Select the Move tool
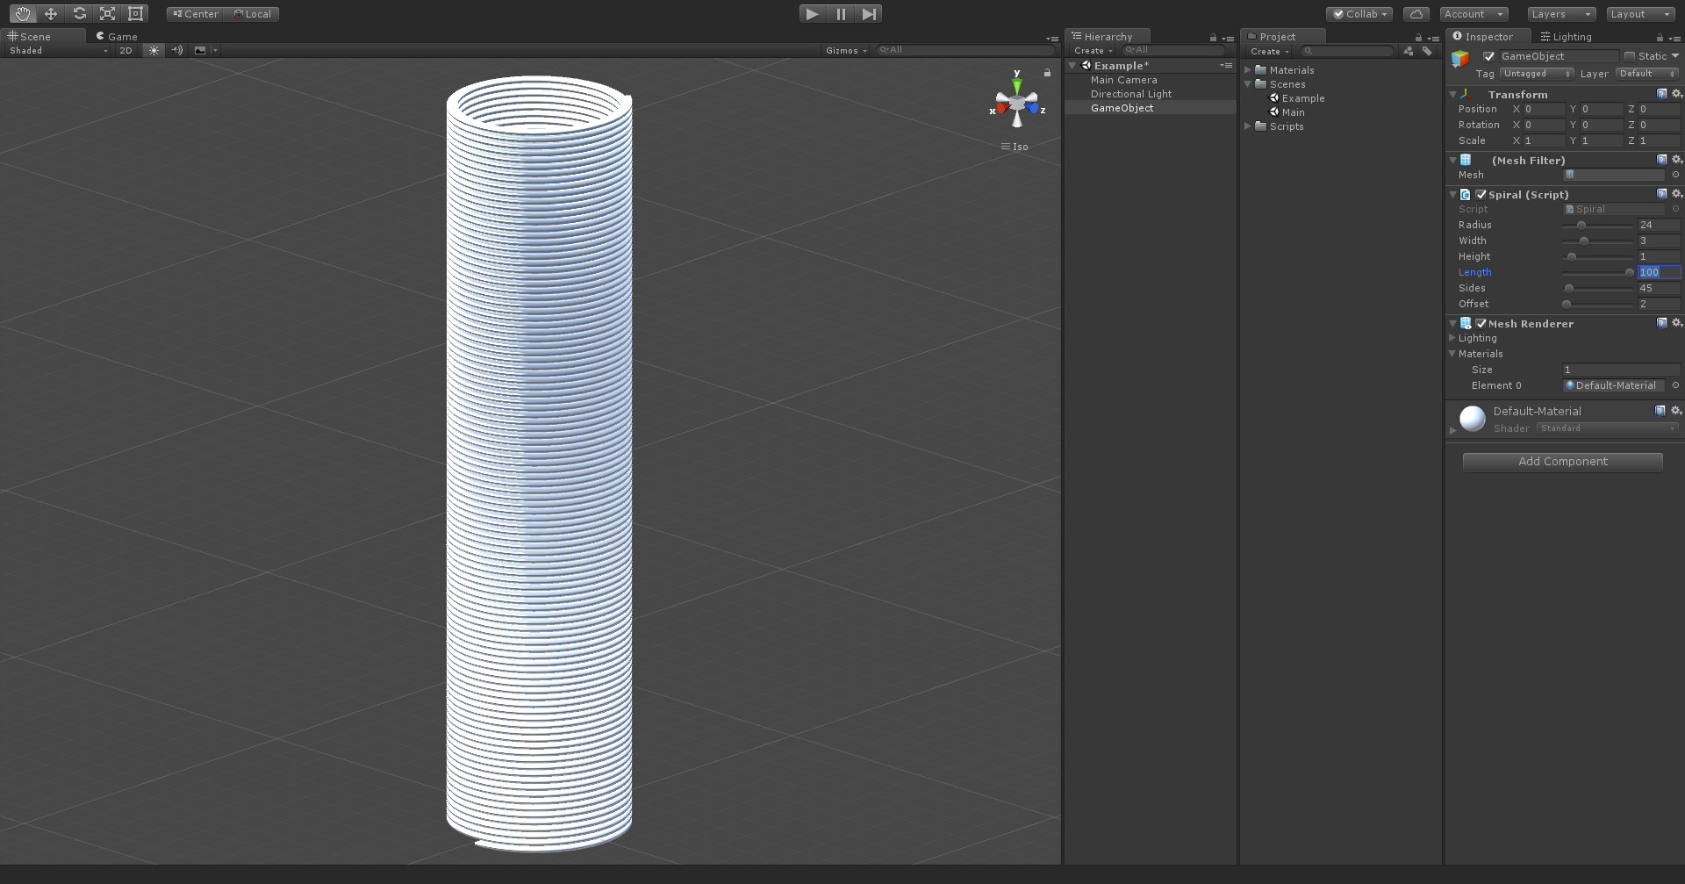Screen dimensions: 1685x884 (x=51, y=14)
